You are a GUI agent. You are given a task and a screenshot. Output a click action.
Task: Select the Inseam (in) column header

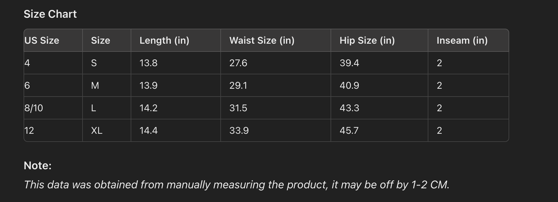(x=462, y=41)
